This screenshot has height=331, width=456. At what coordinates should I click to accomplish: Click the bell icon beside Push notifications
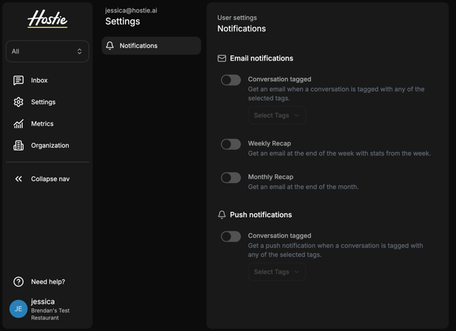tap(222, 215)
